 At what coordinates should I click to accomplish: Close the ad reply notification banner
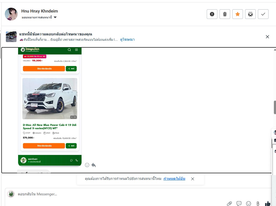(x=267, y=37)
